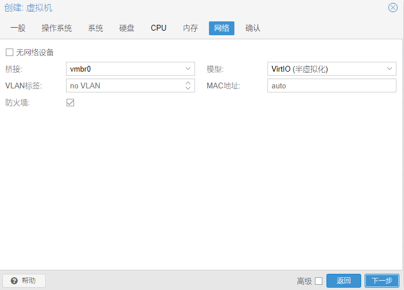Click the 创建: 虚拟机 title
404x290 pixels.
pyautogui.click(x=28, y=8)
